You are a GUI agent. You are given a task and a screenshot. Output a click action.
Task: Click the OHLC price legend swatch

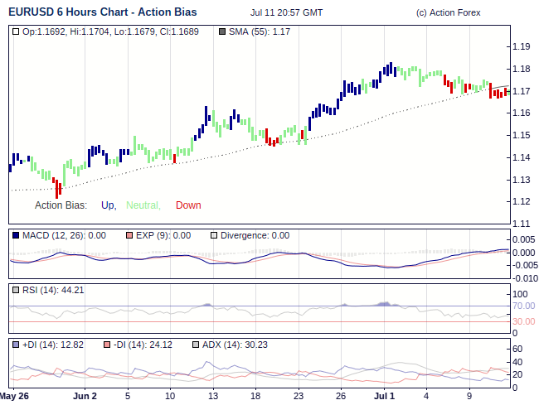pos(16,31)
